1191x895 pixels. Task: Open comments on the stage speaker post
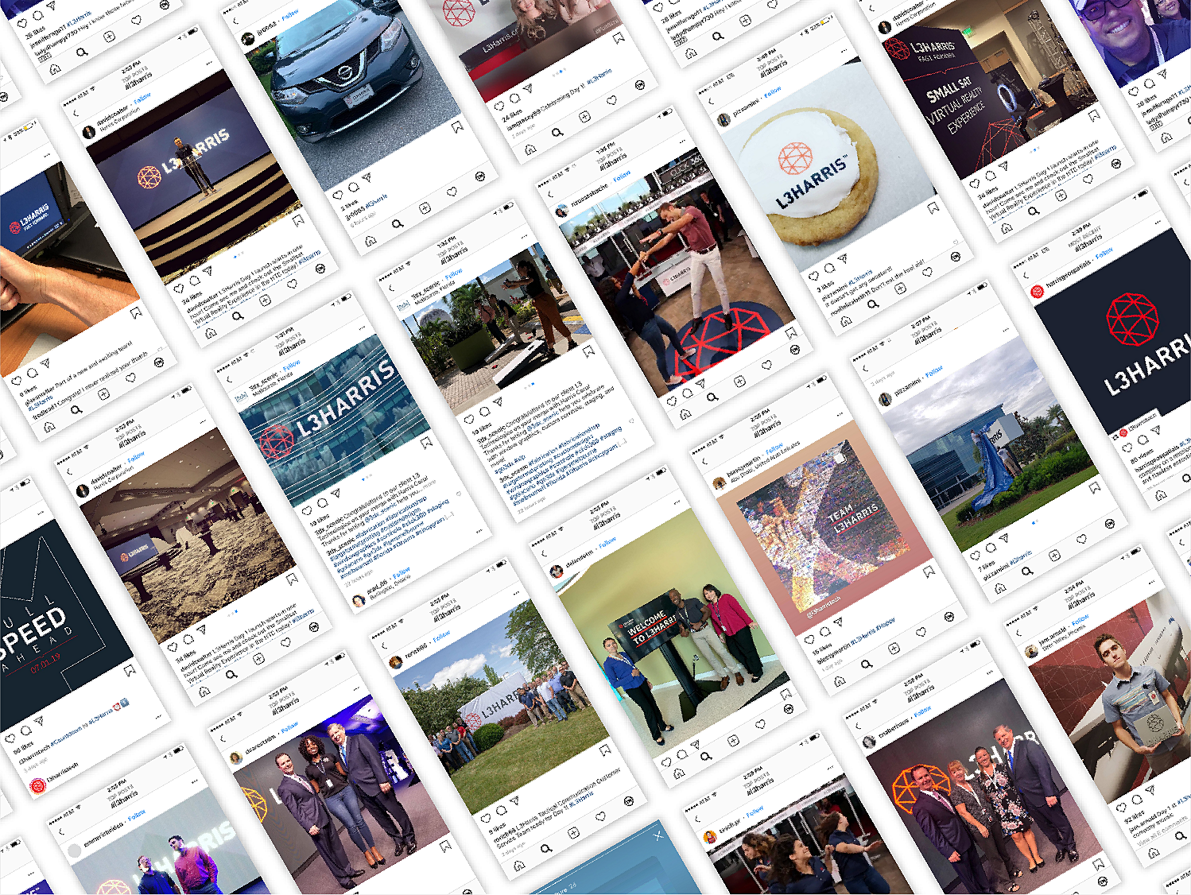[x=193, y=280]
